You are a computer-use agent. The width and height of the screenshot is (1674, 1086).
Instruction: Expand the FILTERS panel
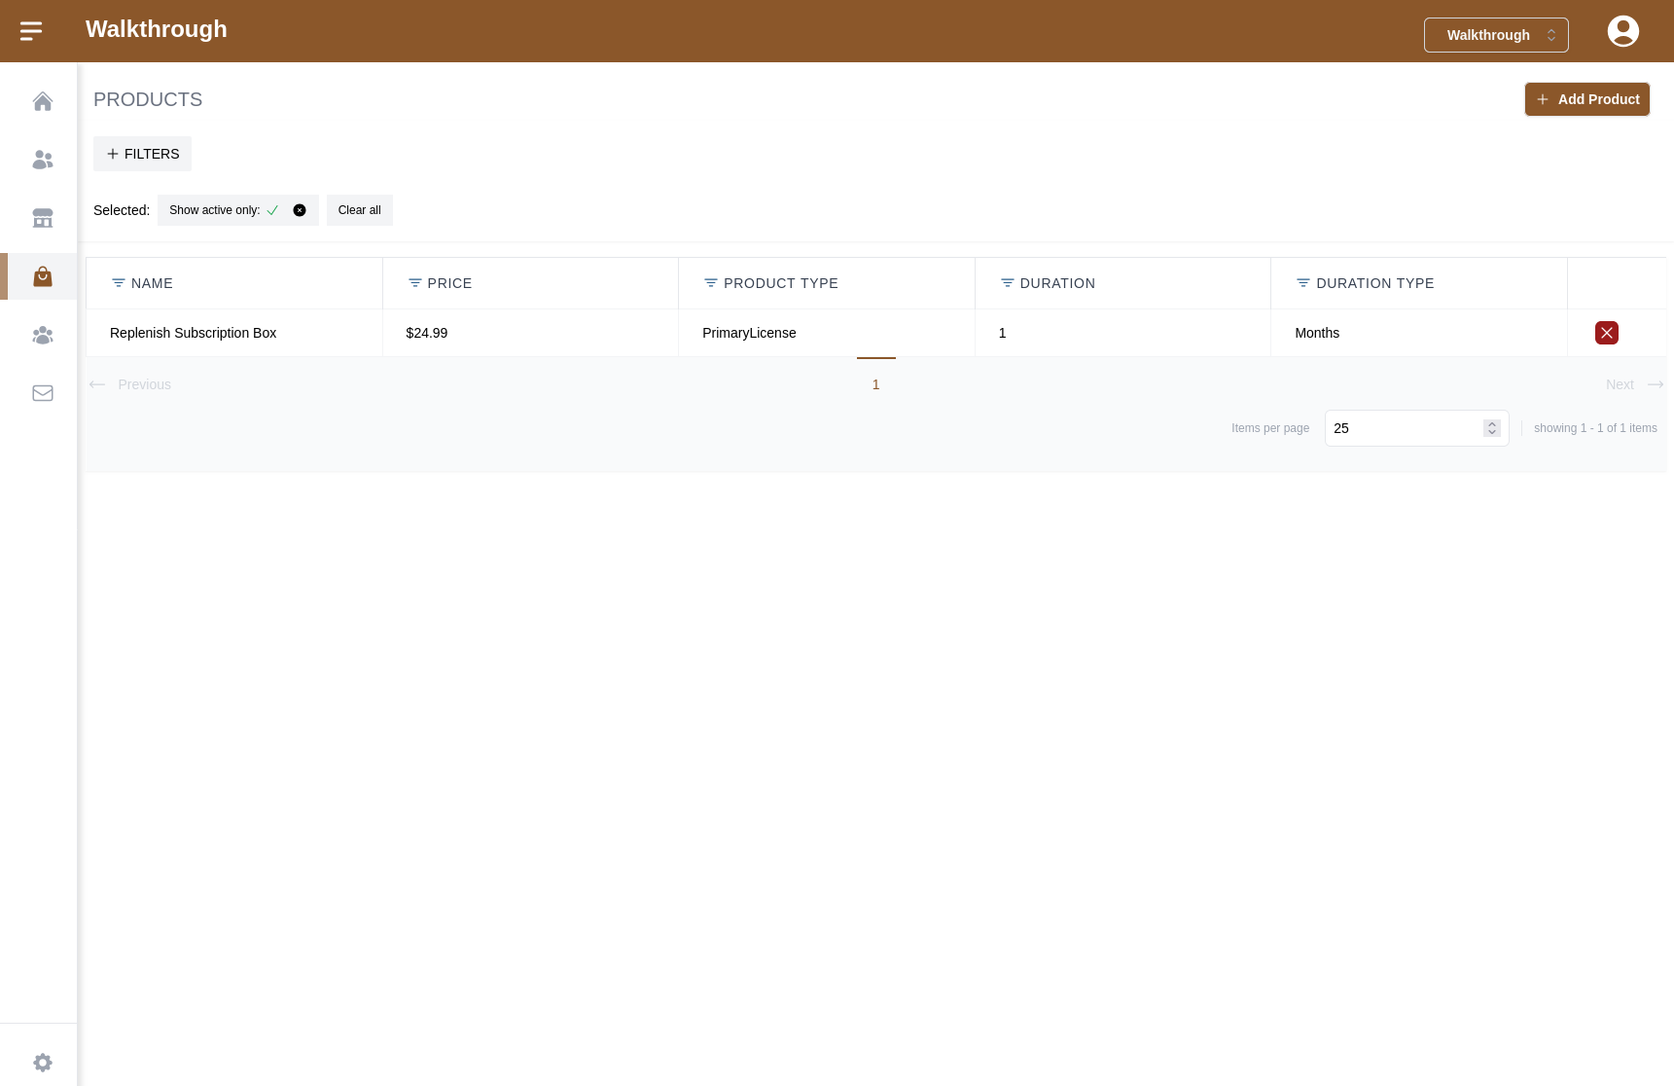[x=143, y=154]
